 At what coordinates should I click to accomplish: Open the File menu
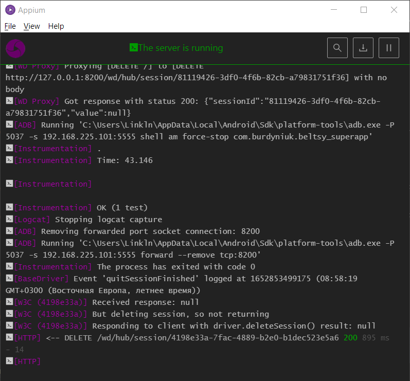click(10, 26)
